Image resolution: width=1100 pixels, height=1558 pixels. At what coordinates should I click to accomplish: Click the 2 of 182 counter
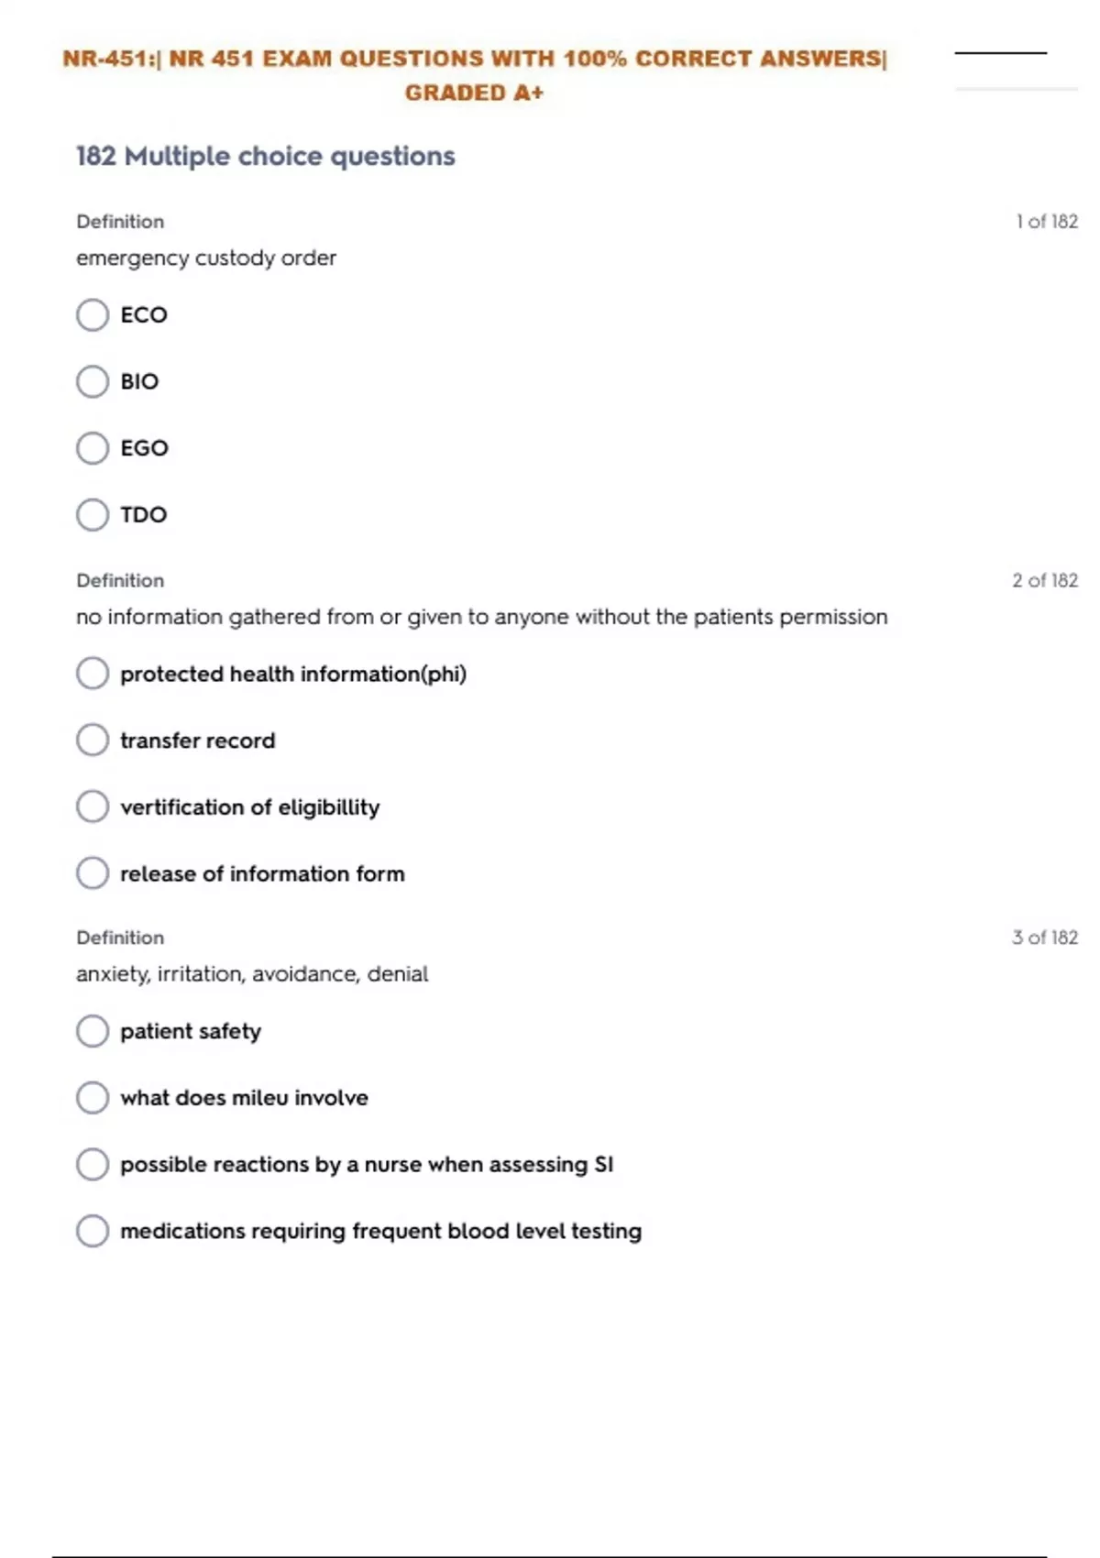point(1044,580)
